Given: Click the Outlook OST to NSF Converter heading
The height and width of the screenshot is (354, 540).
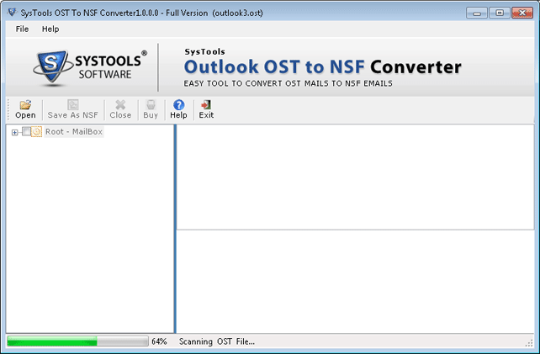Looking at the screenshot, I should click(x=322, y=66).
